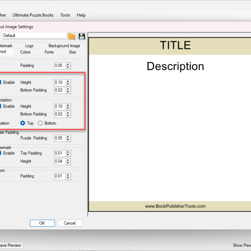
Task: Increase the Puzzle Padding value with up arrow
Action: (68, 136)
